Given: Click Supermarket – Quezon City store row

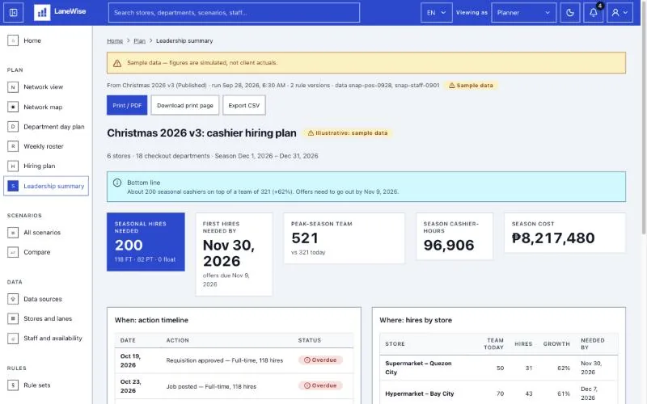Looking at the screenshot, I should [x=499, y=368].
